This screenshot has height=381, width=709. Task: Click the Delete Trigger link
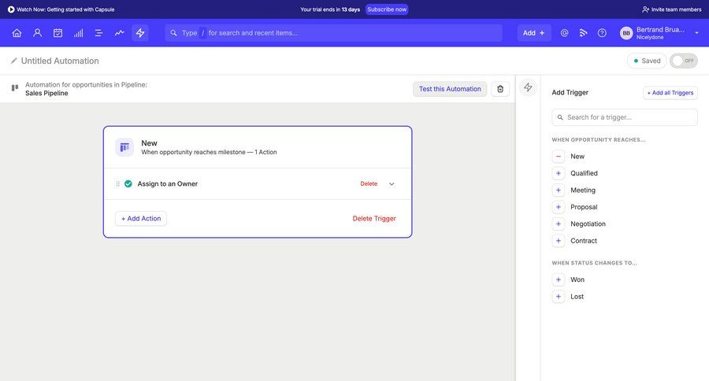point(374,219)
